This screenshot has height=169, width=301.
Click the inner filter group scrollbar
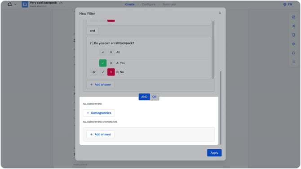point(213,50)
